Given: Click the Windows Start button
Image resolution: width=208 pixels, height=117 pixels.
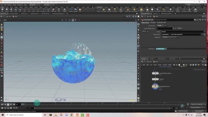Looking at the screenshot, I should click(x=3, y=115).
